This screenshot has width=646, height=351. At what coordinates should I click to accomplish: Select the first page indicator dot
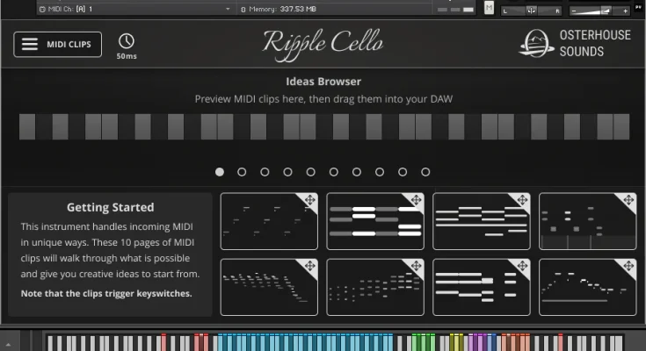(220, 172)
